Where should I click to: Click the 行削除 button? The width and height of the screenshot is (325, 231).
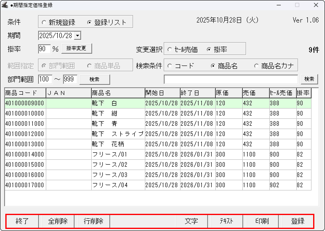pos(93,221)
